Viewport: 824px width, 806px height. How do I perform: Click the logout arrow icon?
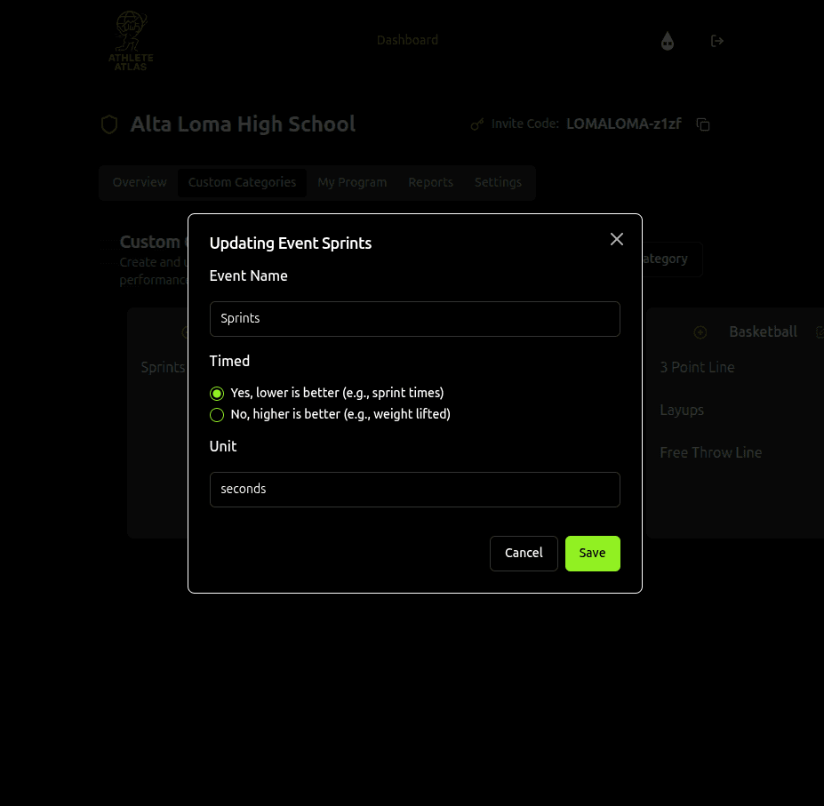717,41
